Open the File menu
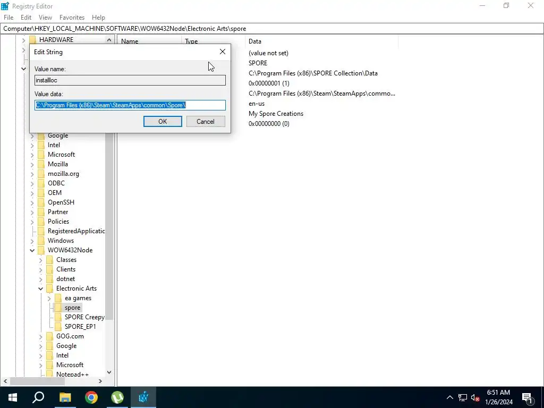 [8, 18]
